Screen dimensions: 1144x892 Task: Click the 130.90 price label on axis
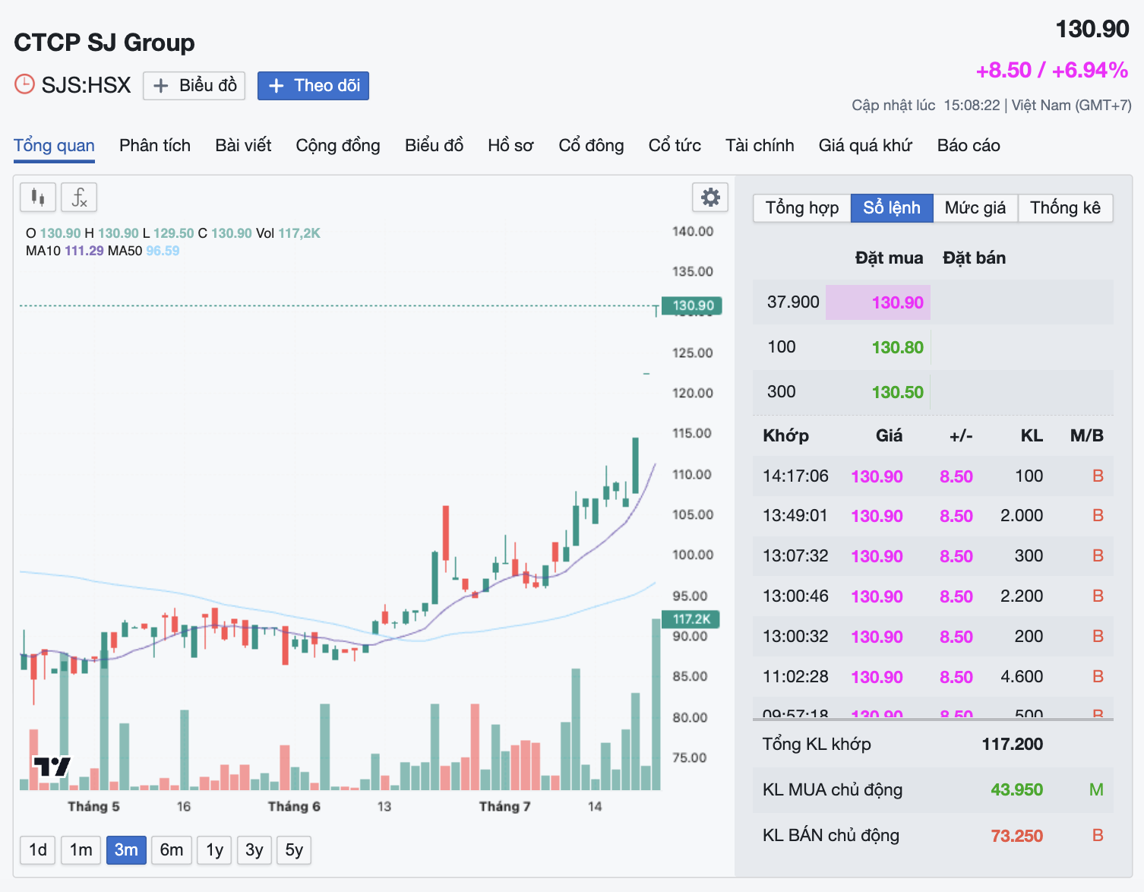[692, 305]
